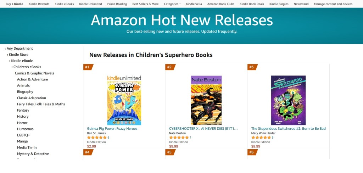
Task: Select Fairy Tales, Folk Tales & Myths category
Action: tap(41, 104)
